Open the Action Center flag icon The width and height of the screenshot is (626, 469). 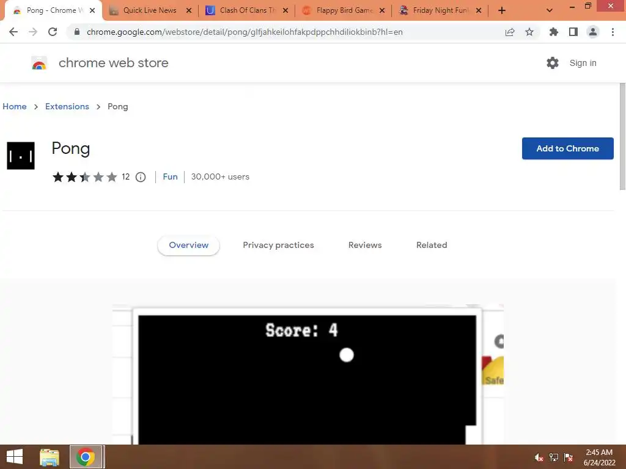(569, 457)
